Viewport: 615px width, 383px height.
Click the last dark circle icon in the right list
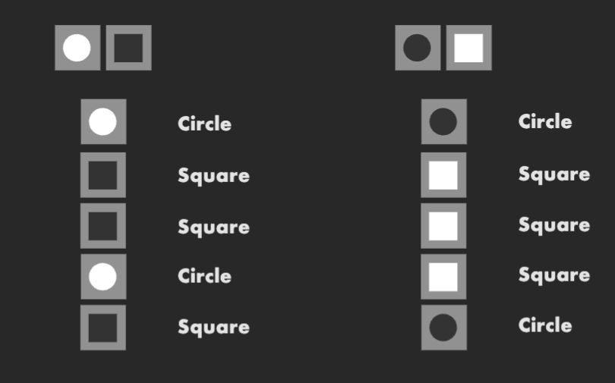443,328
